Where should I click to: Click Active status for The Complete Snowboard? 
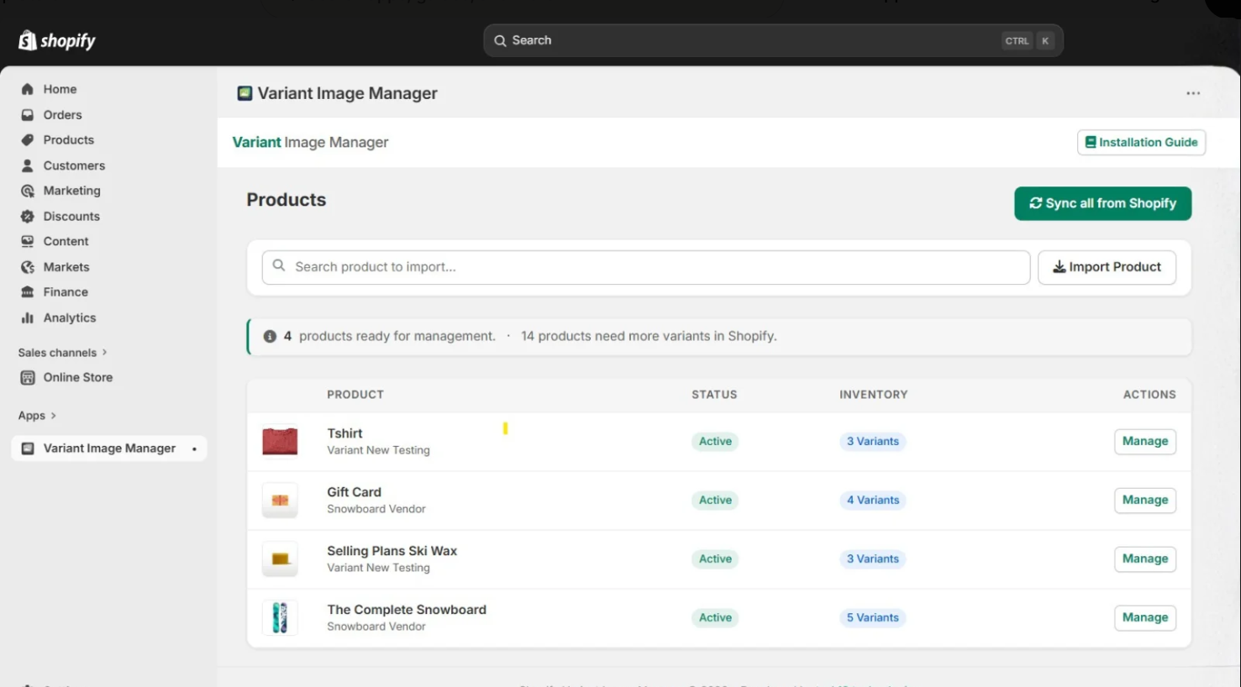pos(715,617)
